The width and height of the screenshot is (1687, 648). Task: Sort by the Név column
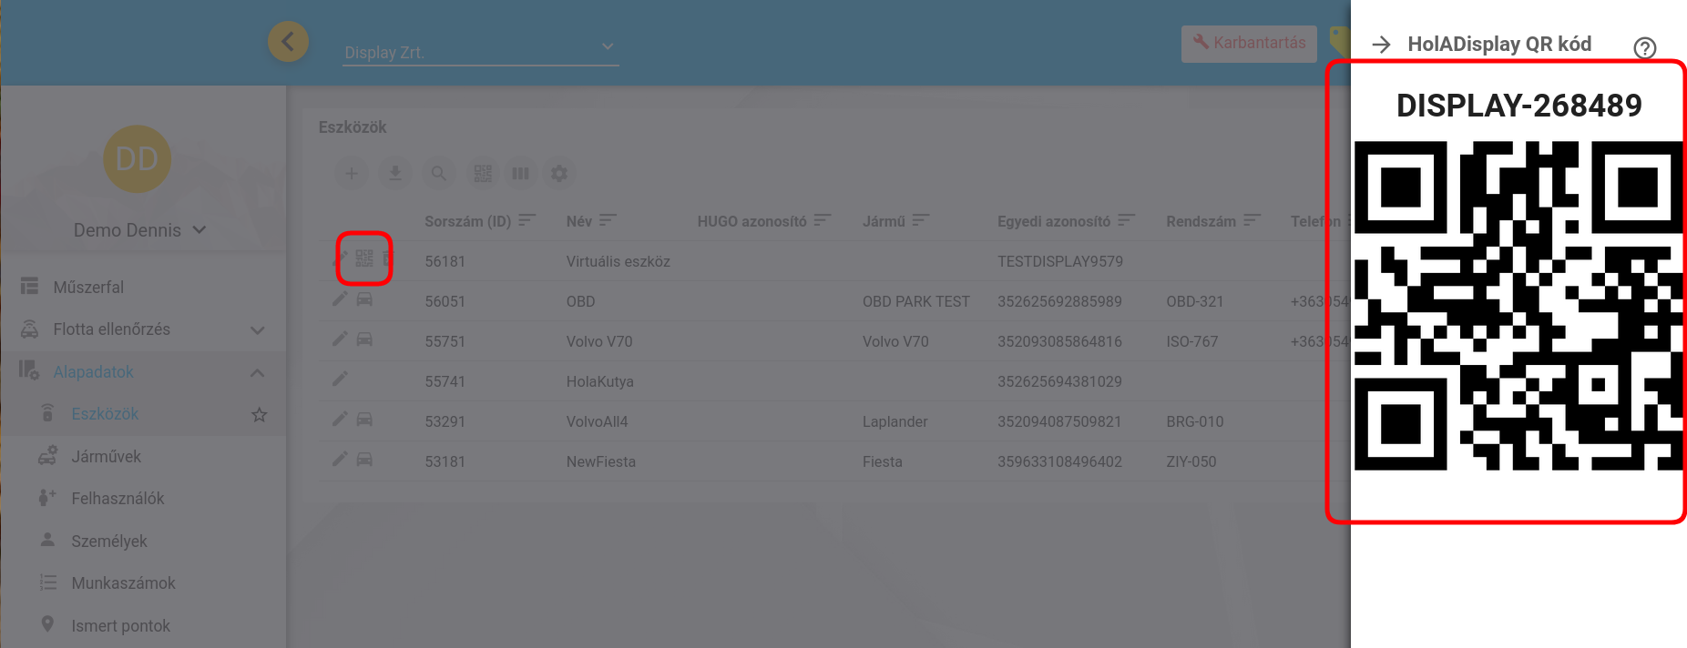pyautogui.click(x=608, y=220)
